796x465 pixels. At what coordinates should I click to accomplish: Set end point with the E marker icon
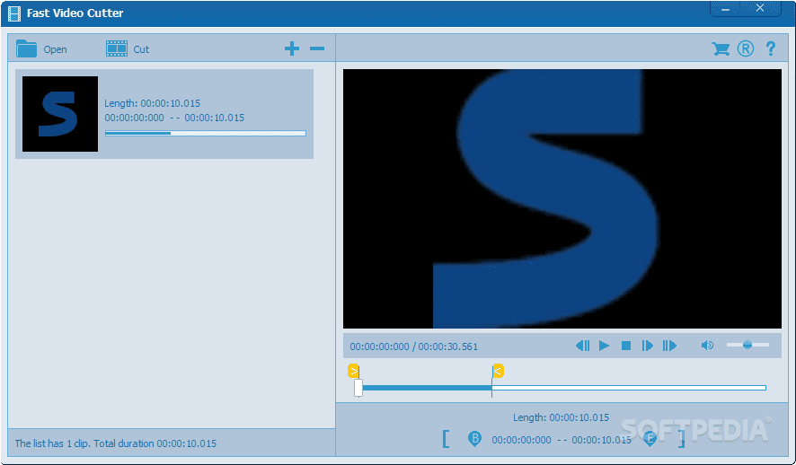point(650,439)
